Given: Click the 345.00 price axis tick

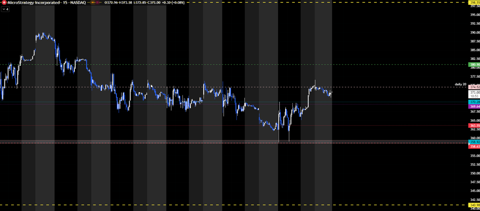Looking at the screenshot, I should tap(475, 191).
